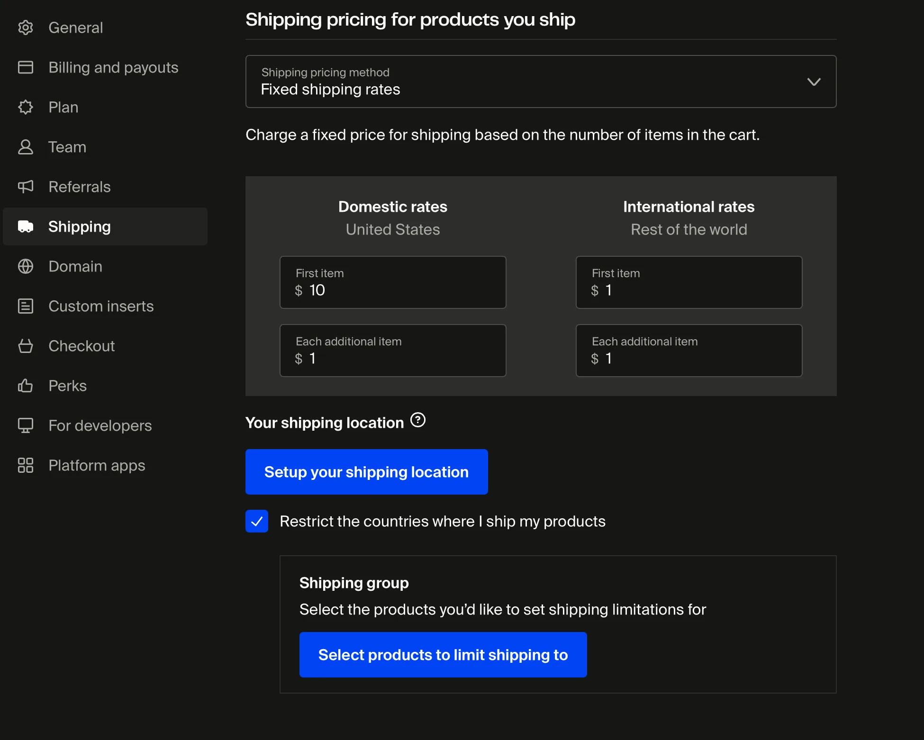924x740 pixels.
Task: Edit International First item rate field
Action: (689, 282)
